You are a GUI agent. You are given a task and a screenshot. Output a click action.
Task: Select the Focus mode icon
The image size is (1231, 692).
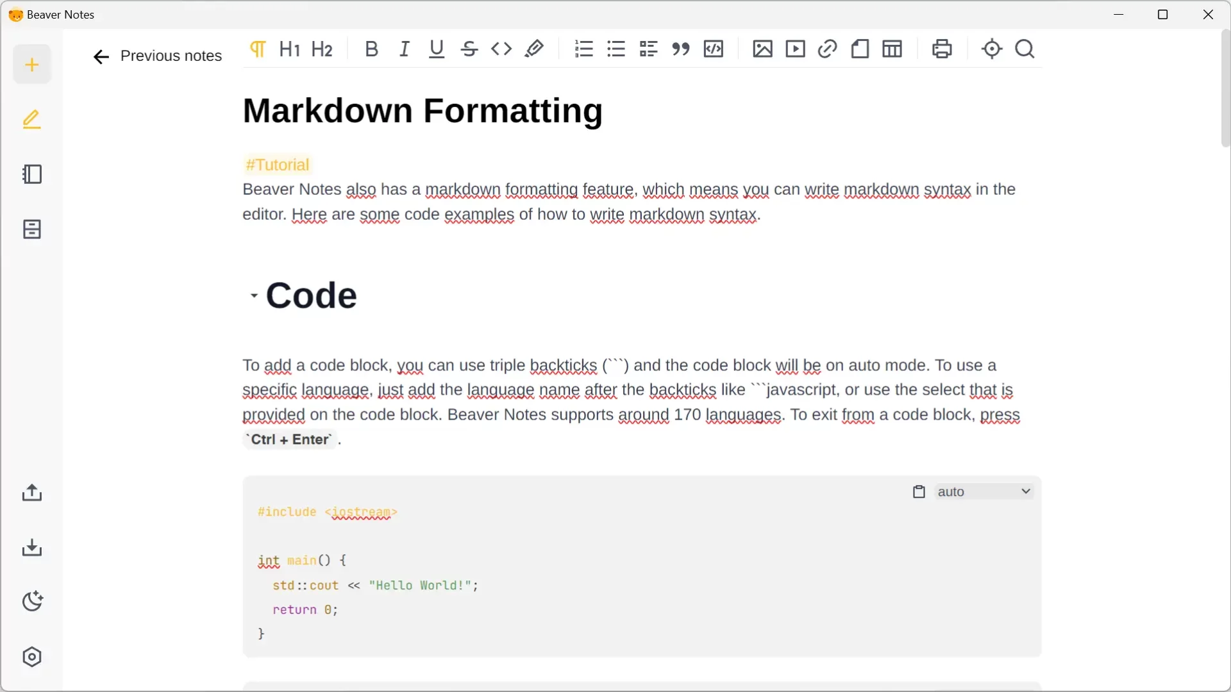[991, 49]
